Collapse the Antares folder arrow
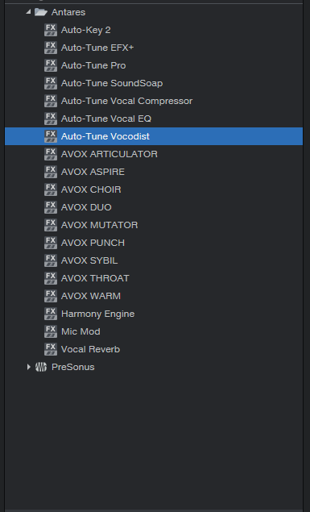 coord(28,12)
